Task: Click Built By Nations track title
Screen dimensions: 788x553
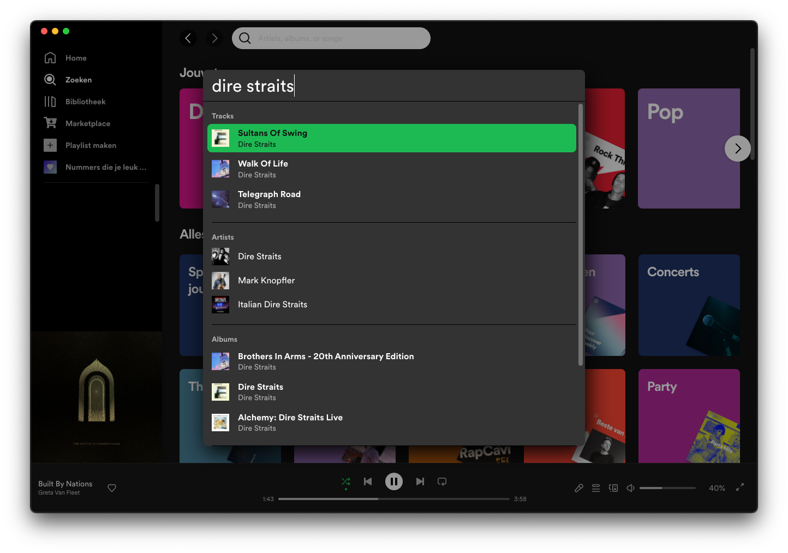Action: (65, 484)
